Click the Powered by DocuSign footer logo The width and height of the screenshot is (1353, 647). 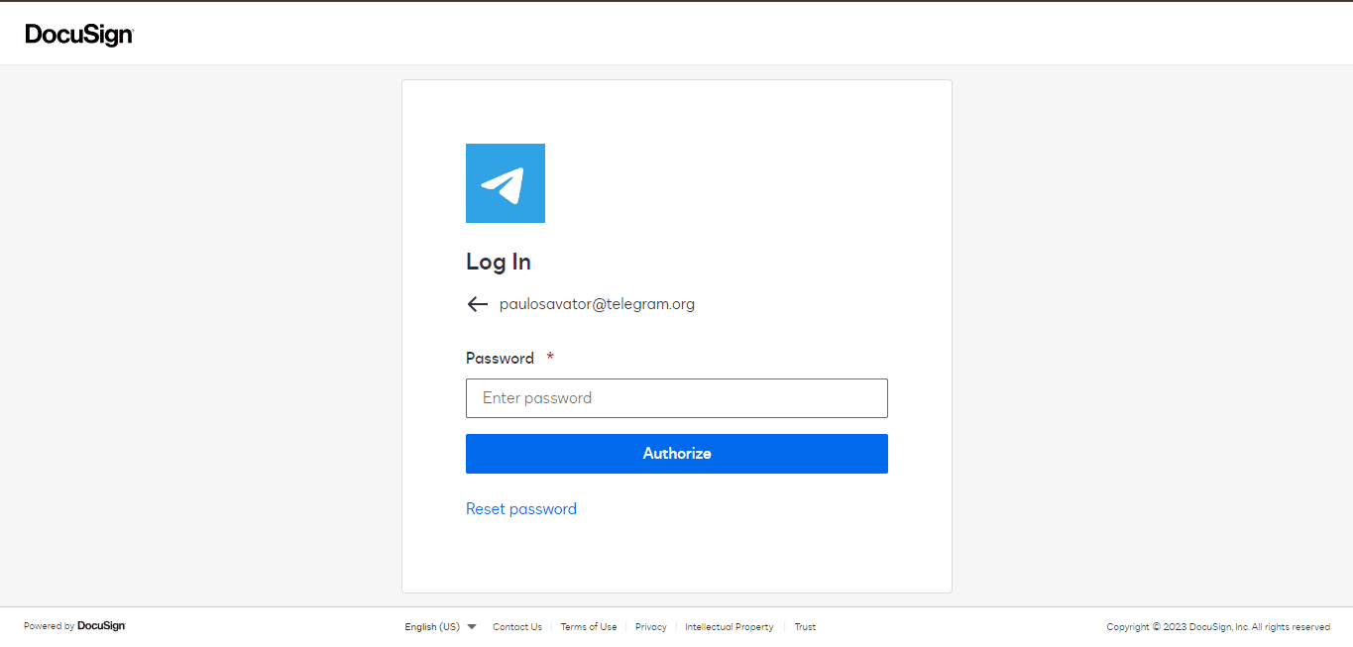[x=74, y=626]
